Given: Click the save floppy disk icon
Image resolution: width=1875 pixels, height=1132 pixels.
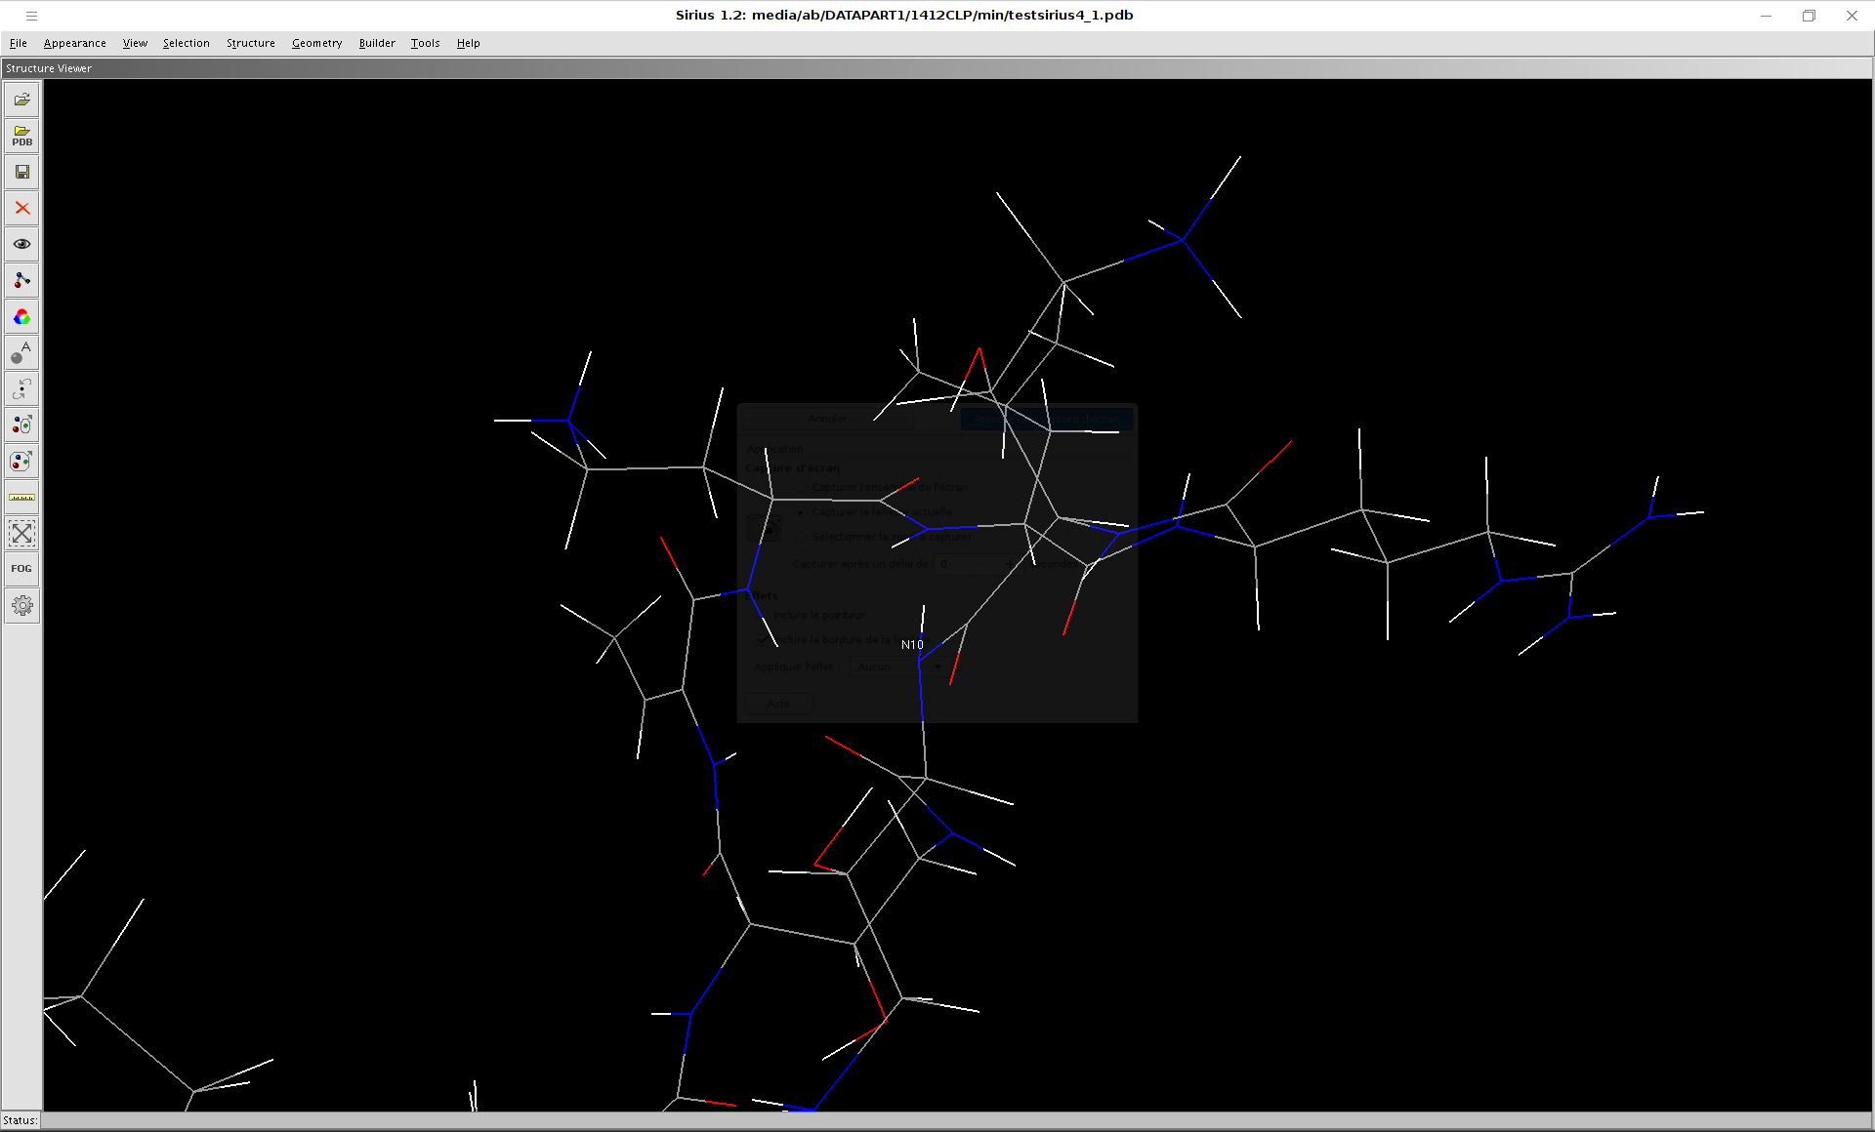Looking at the screenshot, I should (21, 172).
